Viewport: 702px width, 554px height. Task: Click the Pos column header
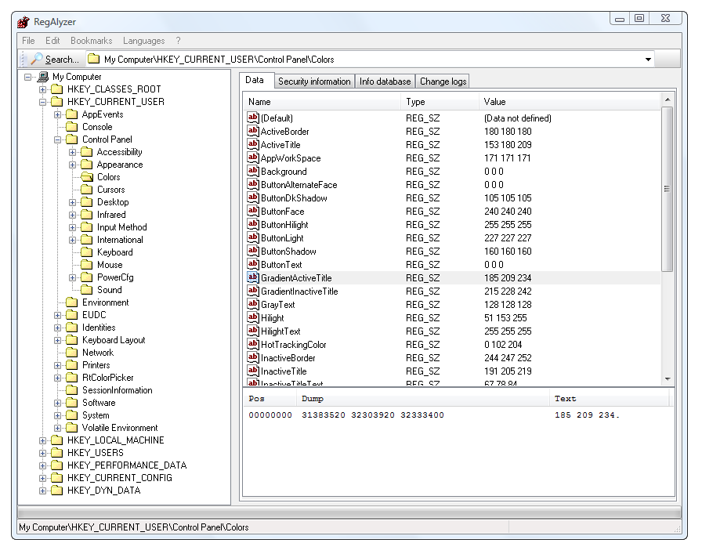270,398
